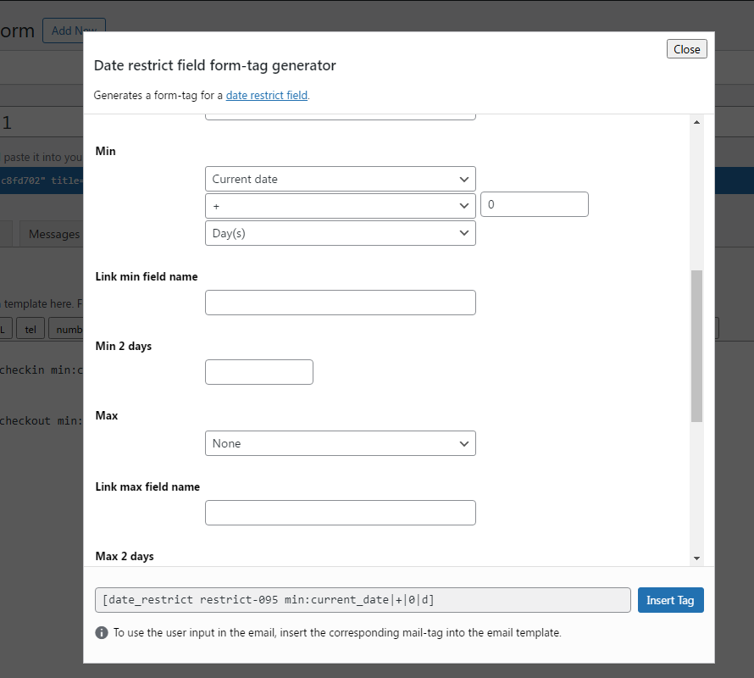This screenshot has width=754, height=678.
Task: Close the form-tag generator dialog
Action: click(686, 49)
